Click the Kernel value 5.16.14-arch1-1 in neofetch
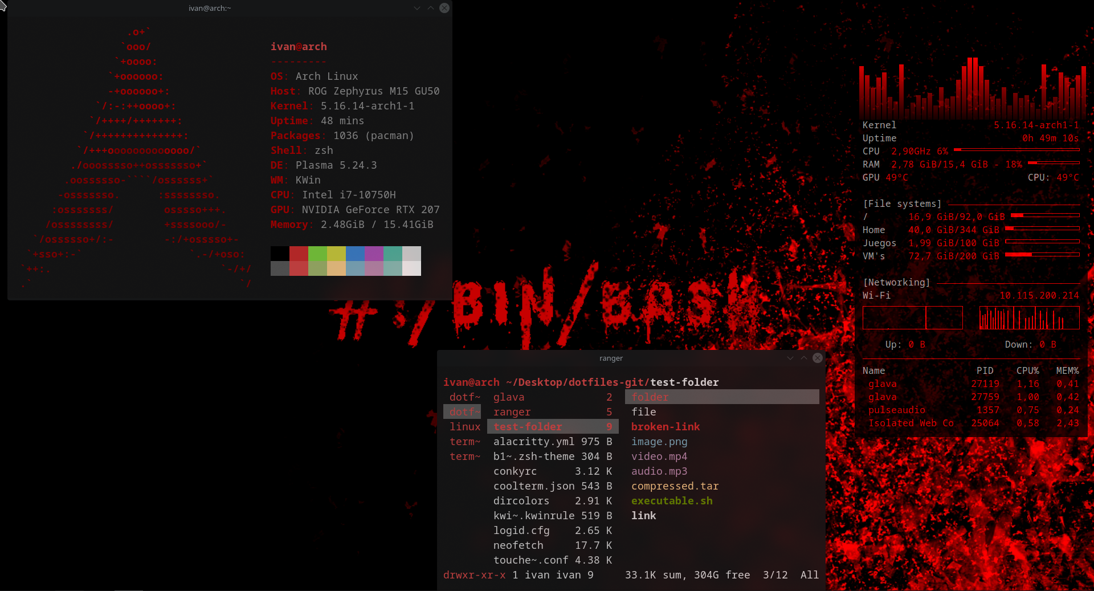The image size is (1094, 591). pos(368,106)
